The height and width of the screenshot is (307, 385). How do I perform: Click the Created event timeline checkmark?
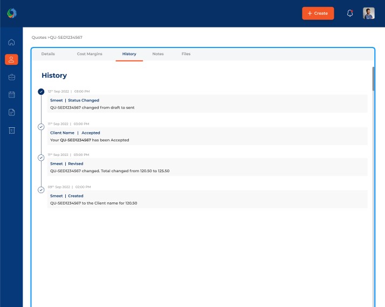pyautogui.click(x=42, y=189)
